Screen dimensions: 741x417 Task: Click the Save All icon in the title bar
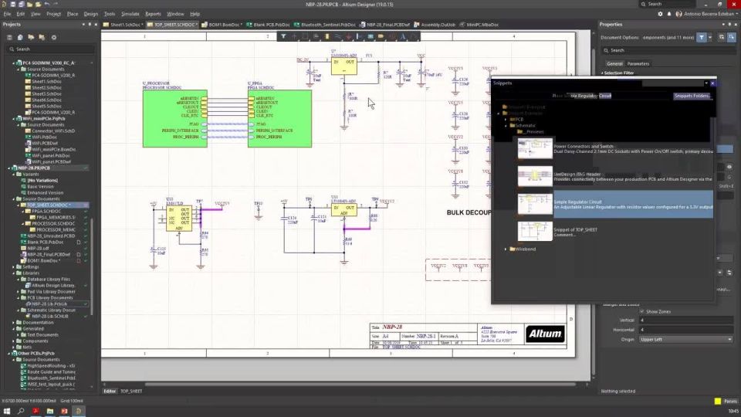(x=22, y=5)
